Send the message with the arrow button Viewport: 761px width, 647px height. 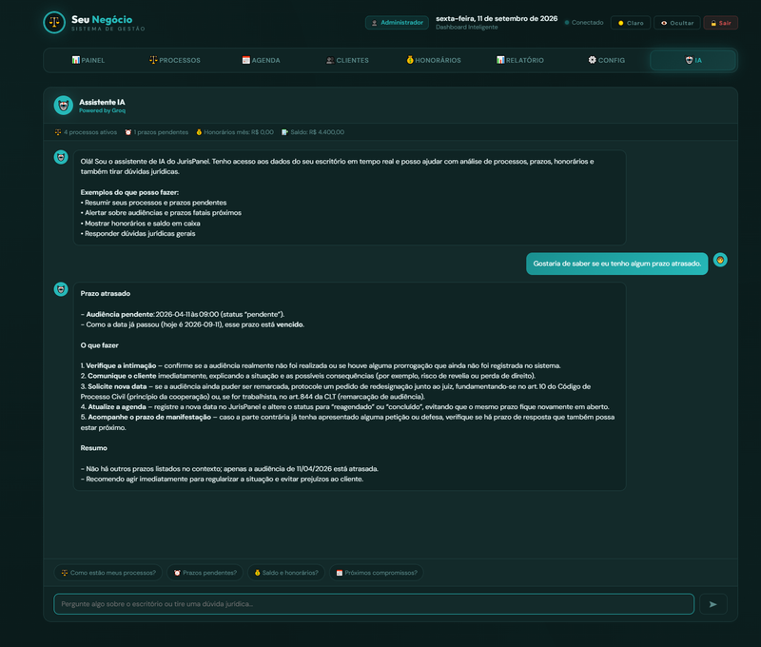[x=712, y=604]
